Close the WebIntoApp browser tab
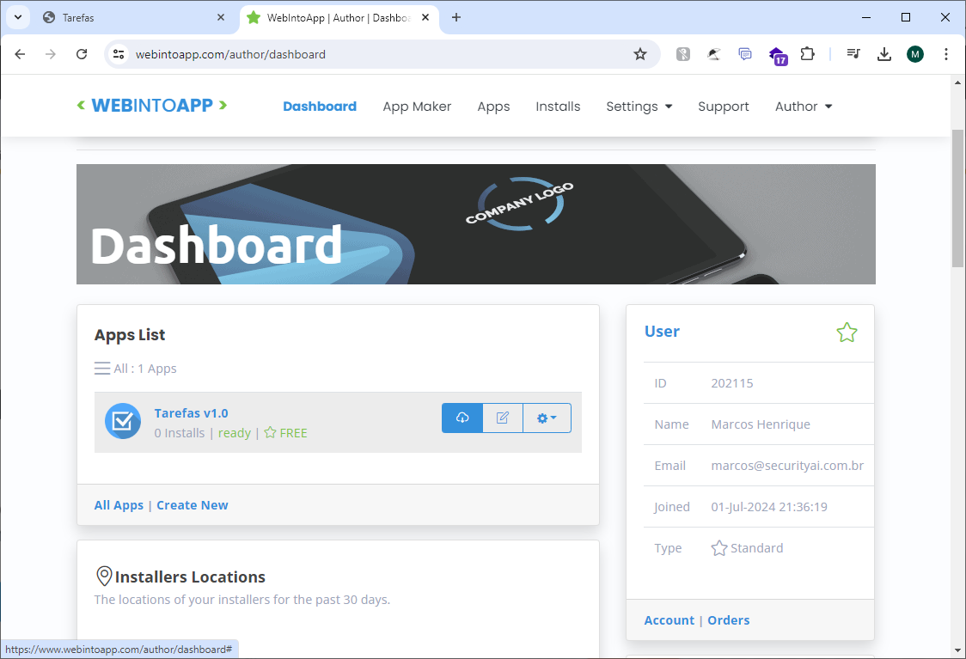Image resolution: width=966 pixels, height=659 pixels. pos(425,18)
